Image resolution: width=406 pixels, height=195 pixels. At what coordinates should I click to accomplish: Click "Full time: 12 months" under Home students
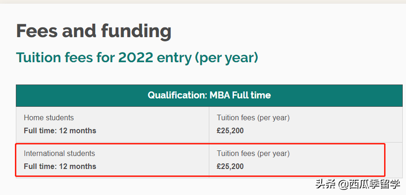click(x=60, y=130)
